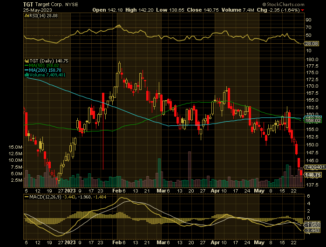Click the Target Corp. company name
The image size is (326, 247).
click(49, 4)
